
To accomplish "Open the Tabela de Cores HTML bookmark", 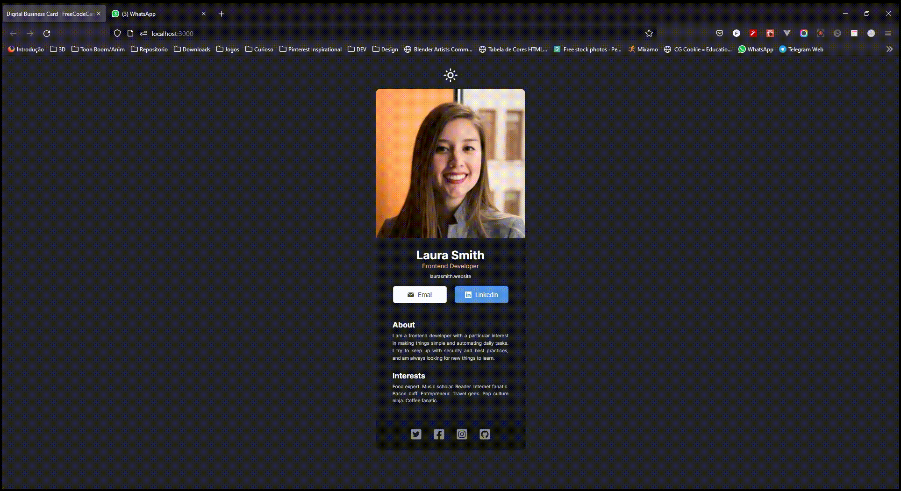I will pyautogui.click(x=513, y=49).
